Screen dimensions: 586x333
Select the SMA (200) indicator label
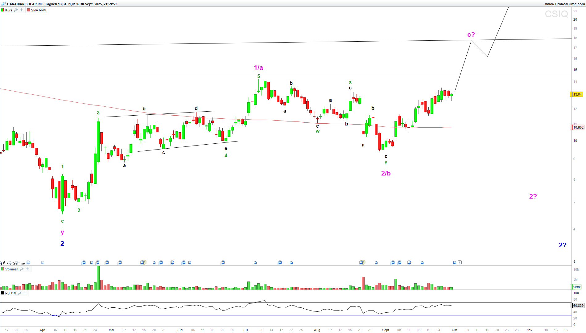click(x=38, y=10)
